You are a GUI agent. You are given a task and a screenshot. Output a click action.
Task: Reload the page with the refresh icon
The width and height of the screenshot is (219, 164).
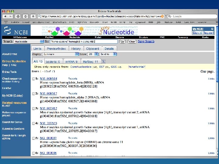pyautogui.click(x=26, y=16)
